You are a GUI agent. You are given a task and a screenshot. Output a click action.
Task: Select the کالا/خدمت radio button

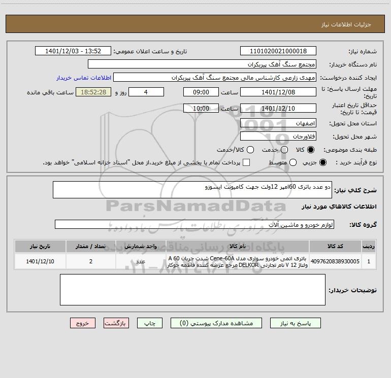[250, 150]
